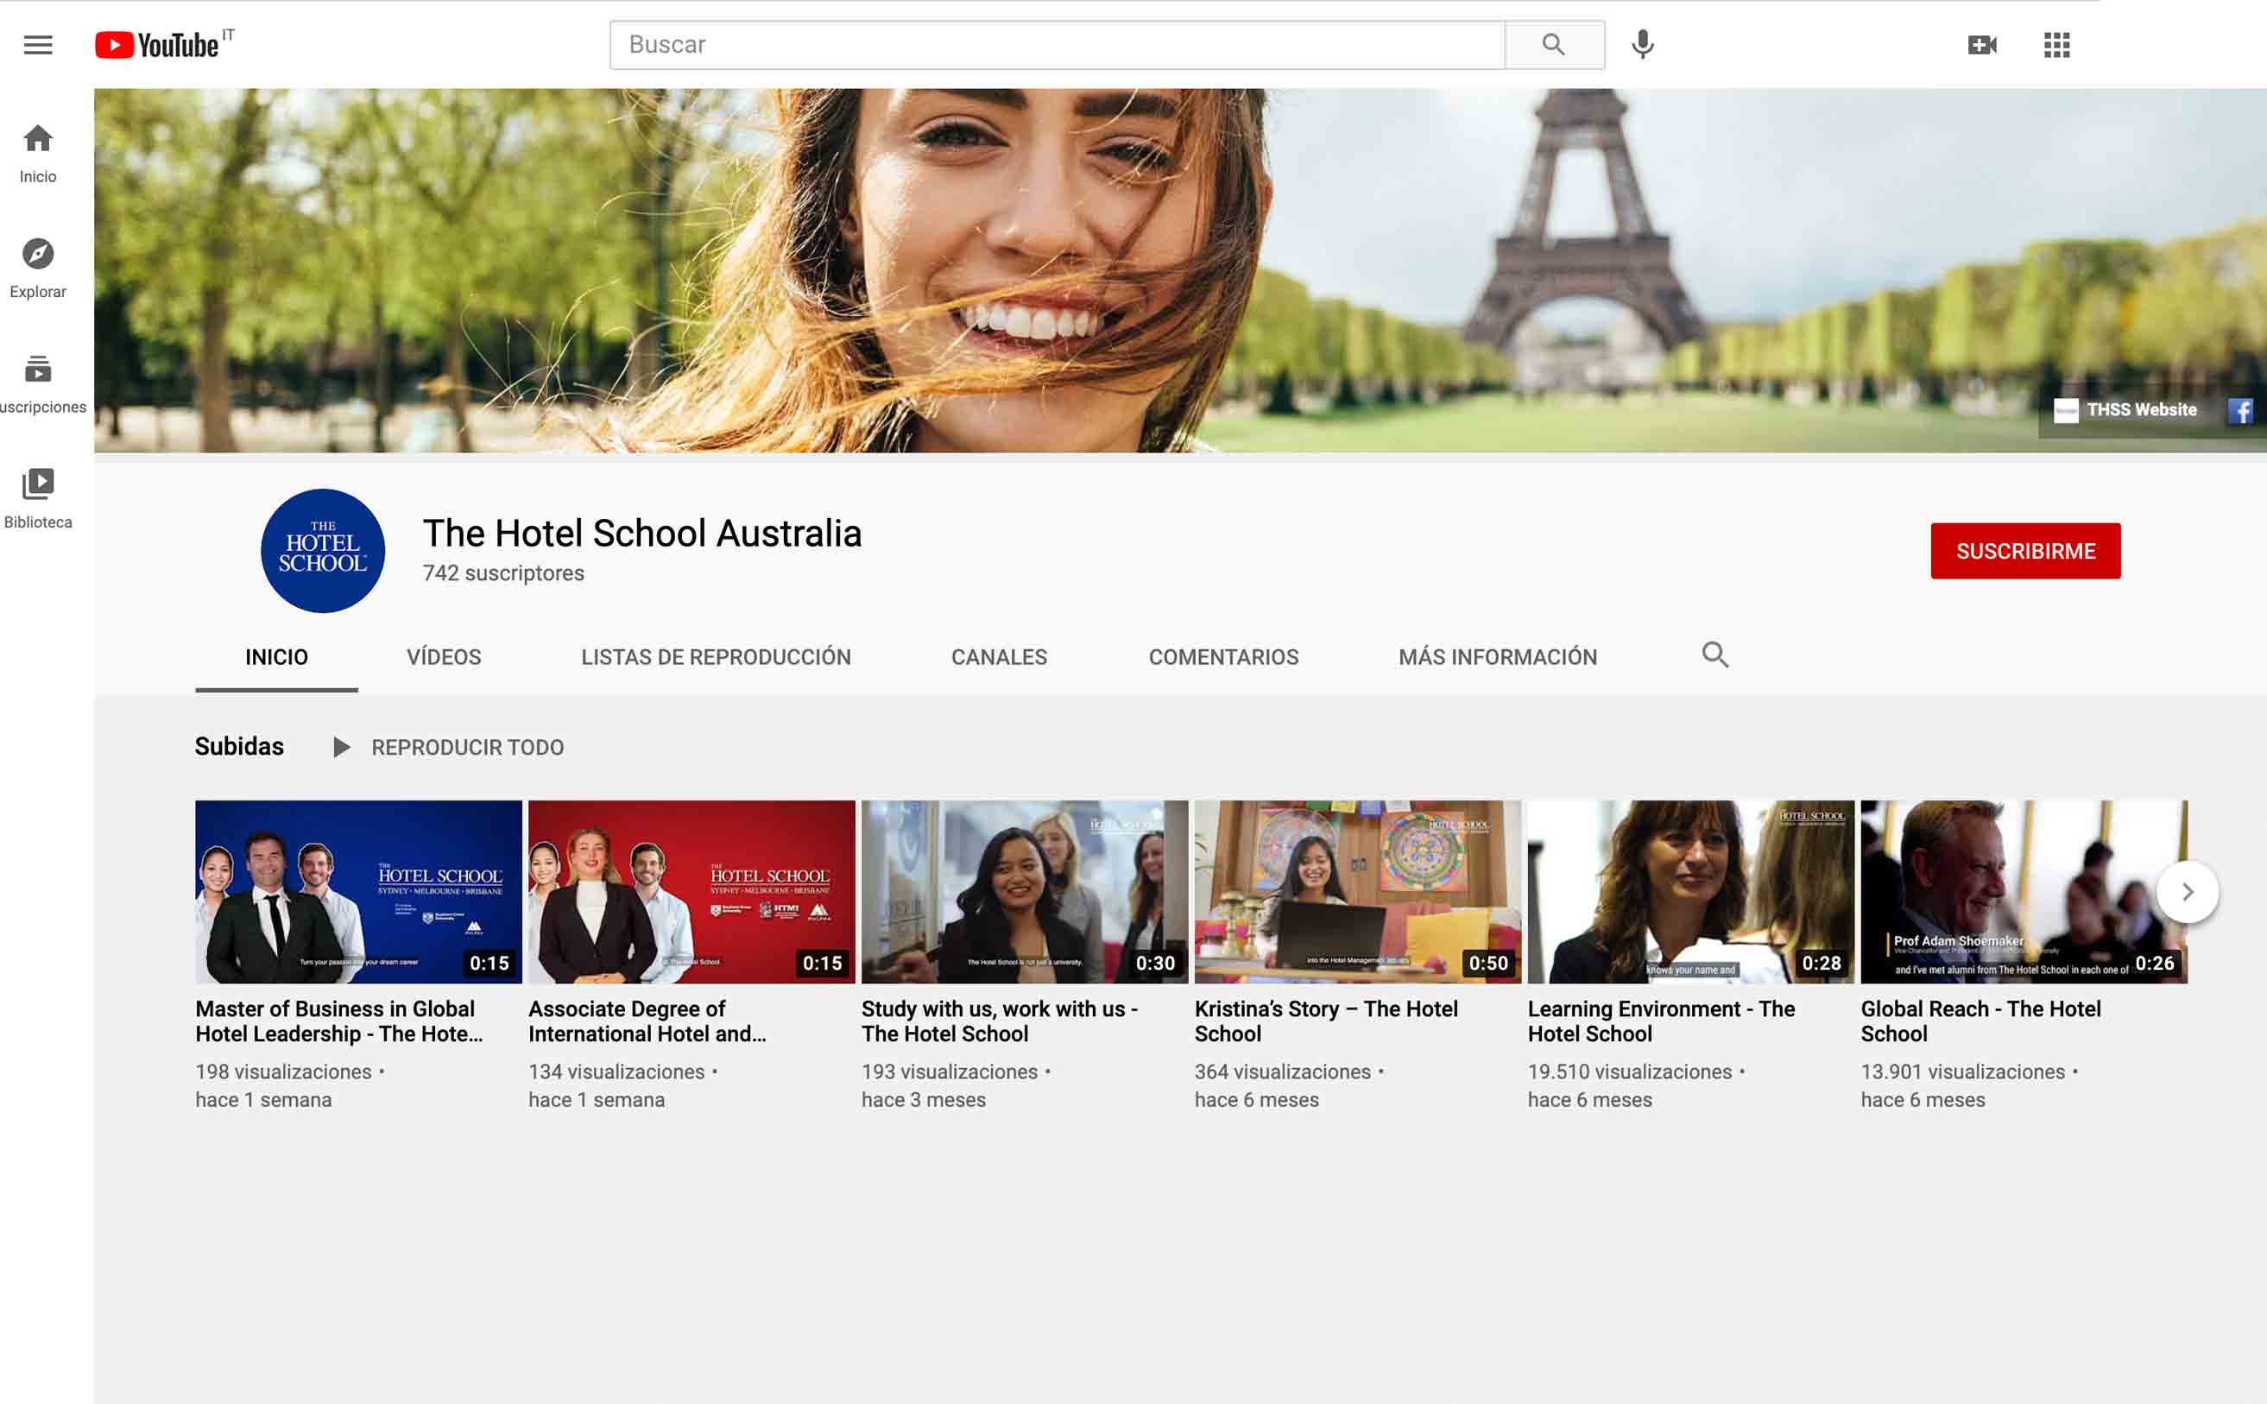Viewport: 2267px width, 1404px height.
Task: Click the channel banner image
Action: click(x=1180, y=270)
